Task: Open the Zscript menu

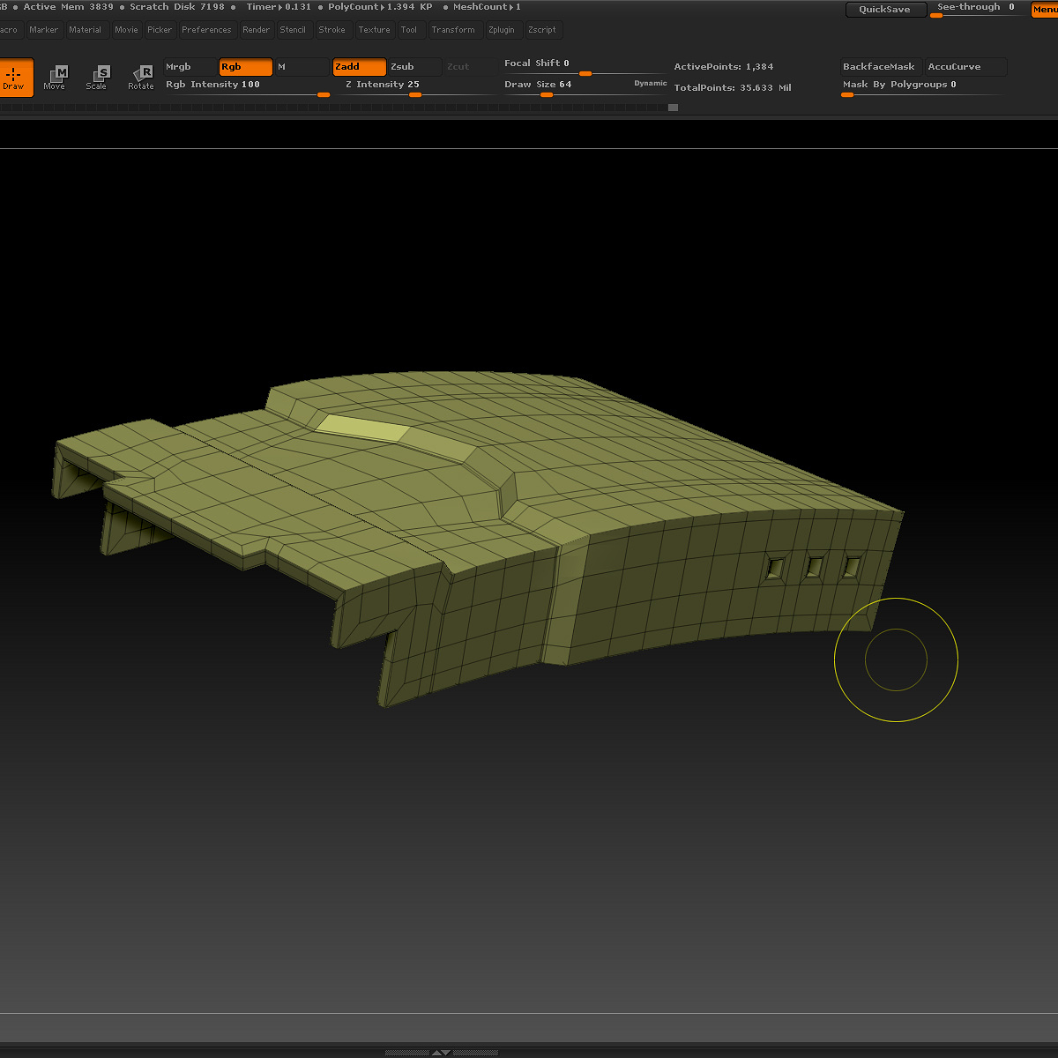Action: [542, 30]
